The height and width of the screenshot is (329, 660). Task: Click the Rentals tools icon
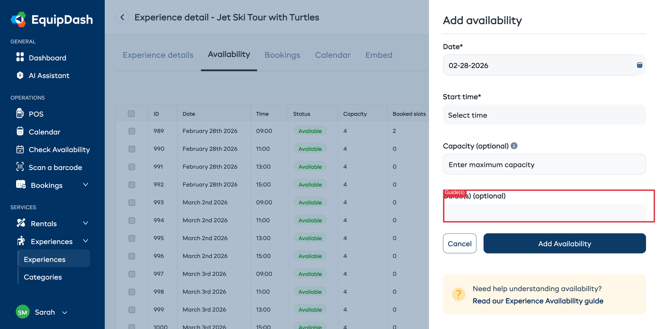(x=21, y=223)
